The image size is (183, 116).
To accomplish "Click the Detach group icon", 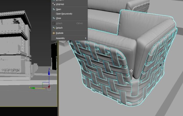I will [53, 28].
